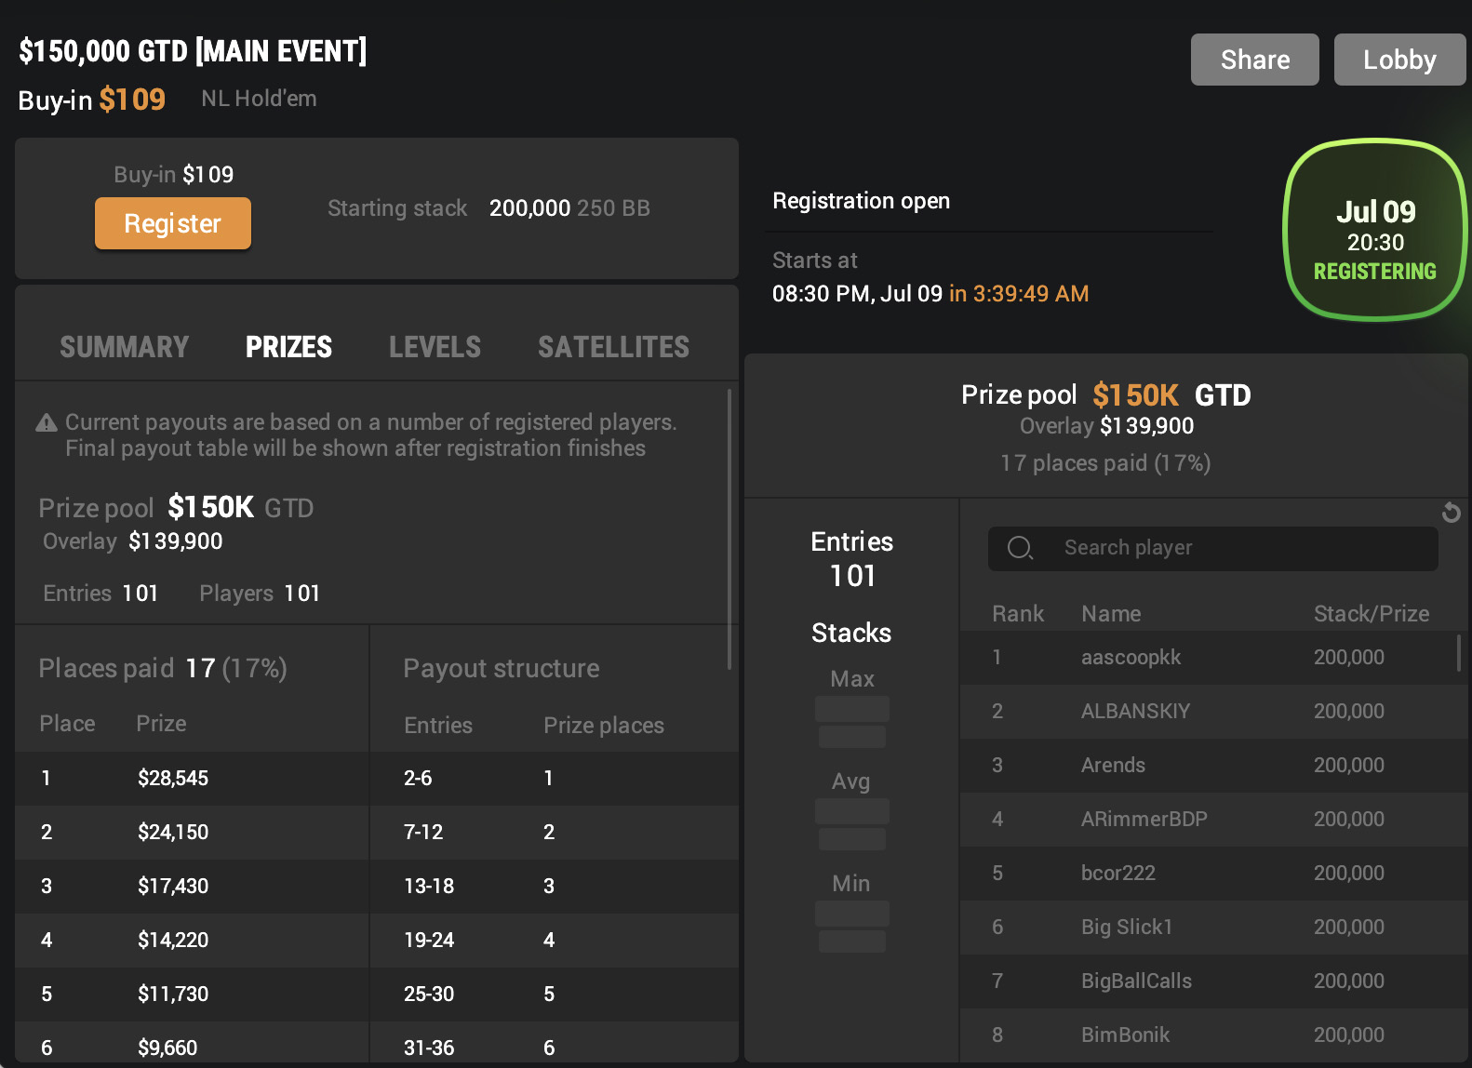This screenshot has width=1472, height=1068.
Task: Click the payout warning triangle icon
Action: click(47, 423)
